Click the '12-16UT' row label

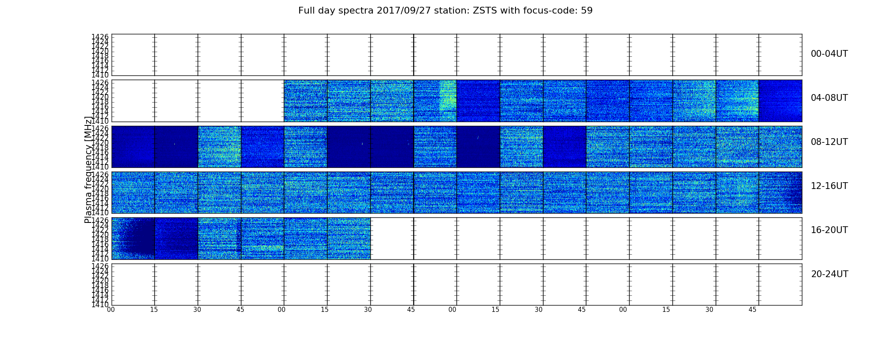(x=829, y=186)
